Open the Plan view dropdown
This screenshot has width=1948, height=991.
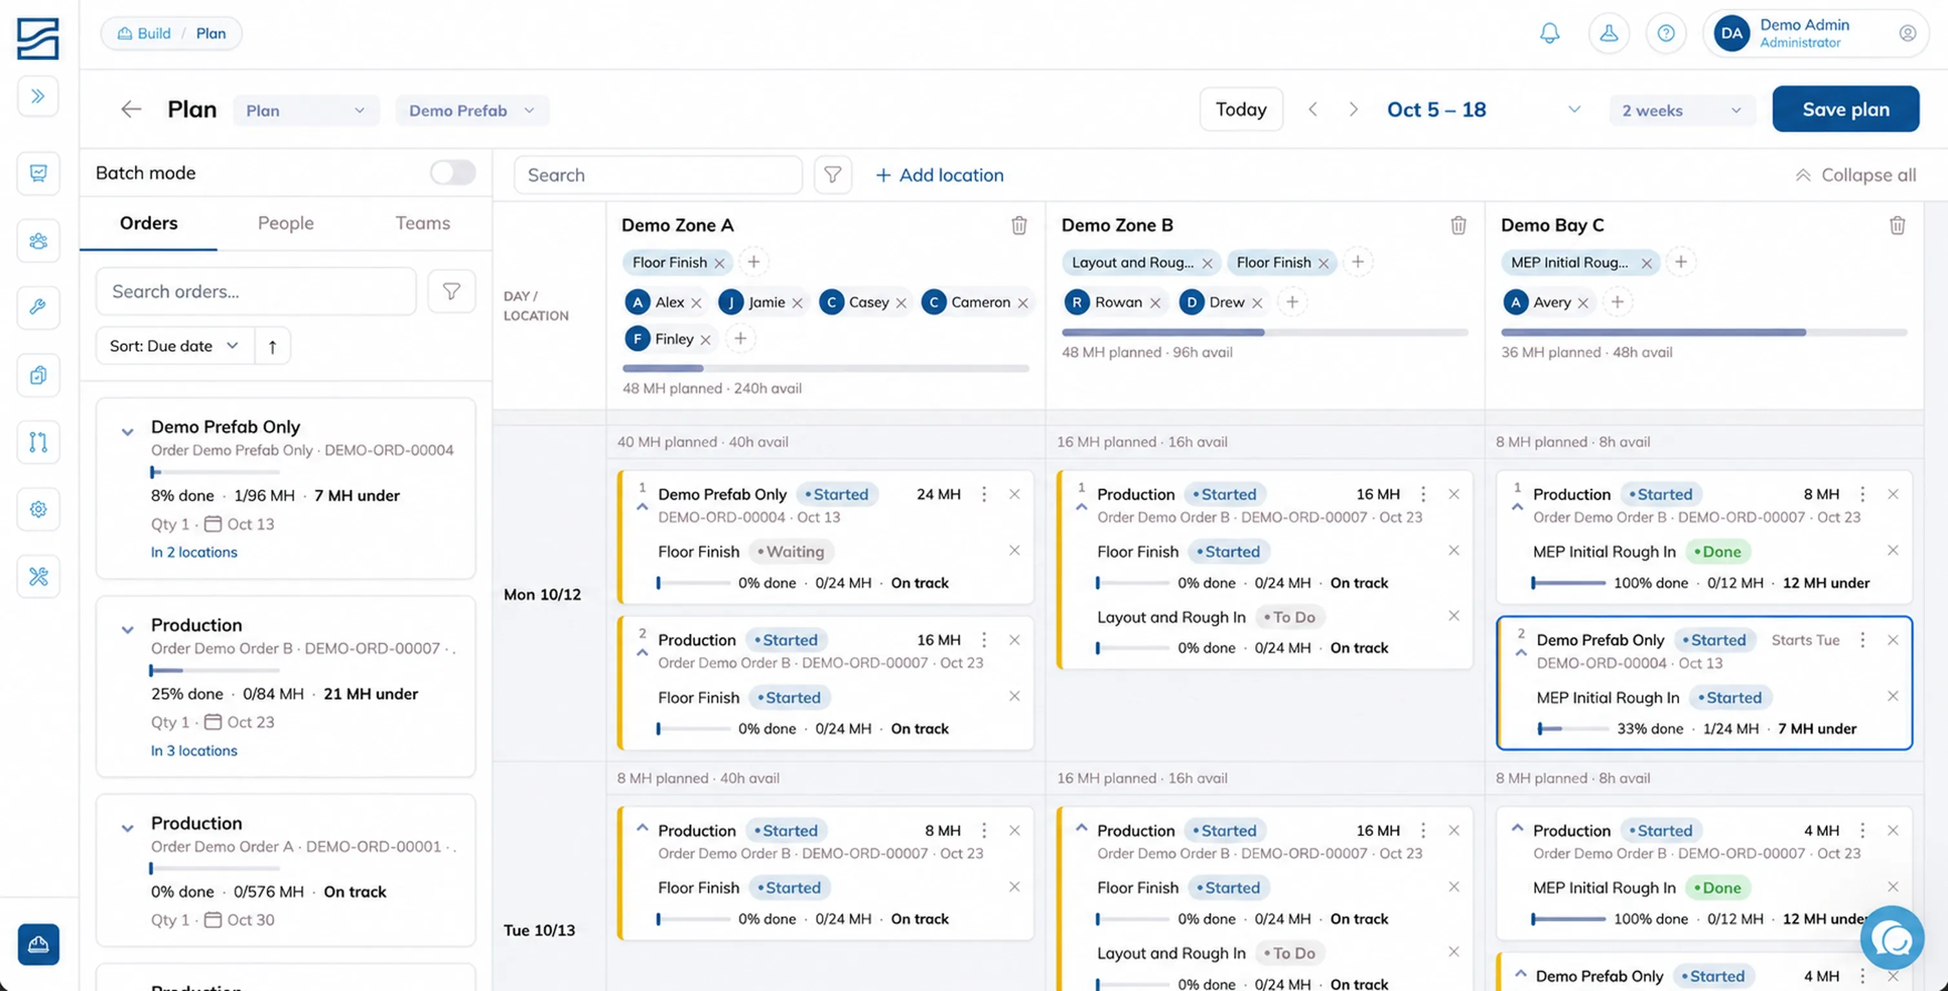pos(306,110)
